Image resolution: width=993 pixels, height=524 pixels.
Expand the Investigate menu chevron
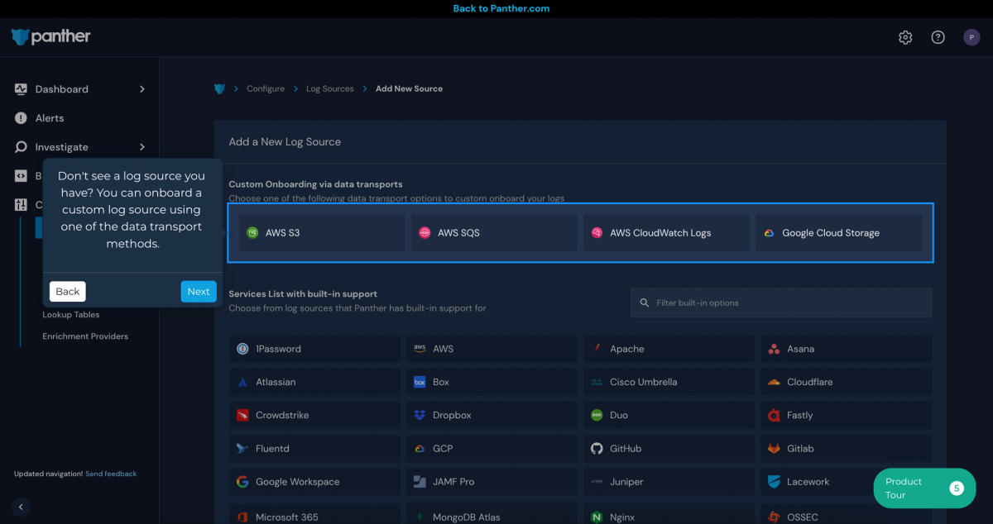142,147
